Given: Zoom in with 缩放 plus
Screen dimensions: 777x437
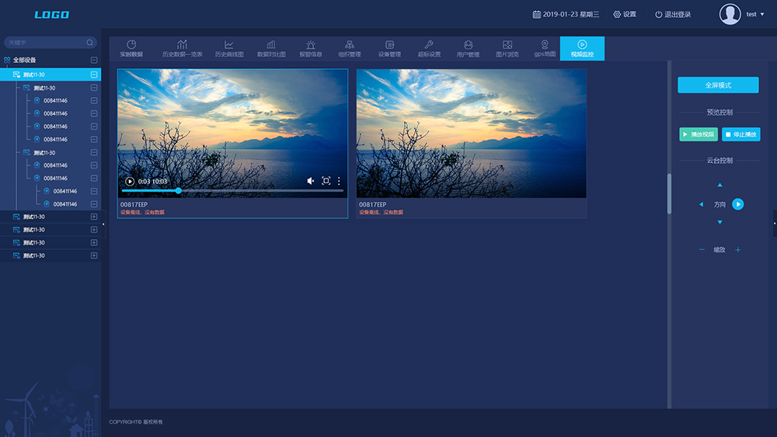Looking at the screenshot, I should tap(738, 250).
